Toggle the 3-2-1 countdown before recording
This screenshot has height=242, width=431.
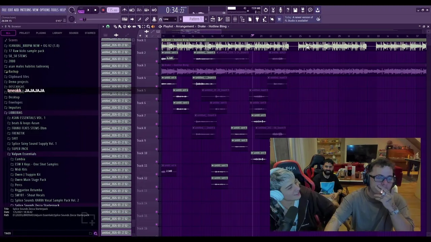coord(139,10)
